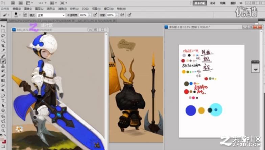Toggle the Brush panel button in options bar
The height and width of the screenshot is (150, 265).
coord(25,15)
